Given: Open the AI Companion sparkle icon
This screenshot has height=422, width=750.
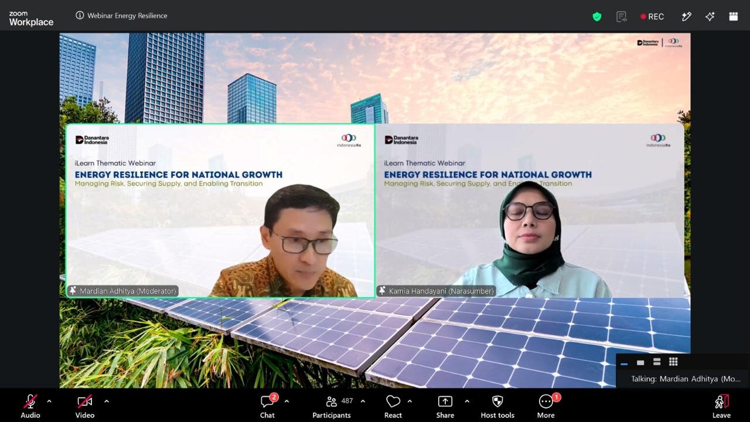Looking at the screenshot, I should point(710,16).
